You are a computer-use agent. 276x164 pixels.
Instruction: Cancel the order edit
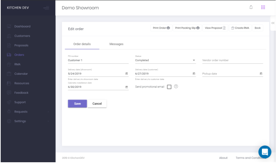pyautogui.click(x=97, y=104)
